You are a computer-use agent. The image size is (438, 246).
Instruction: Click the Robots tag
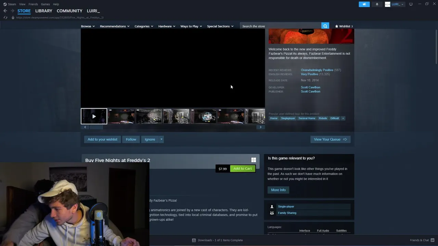[323, 118]
